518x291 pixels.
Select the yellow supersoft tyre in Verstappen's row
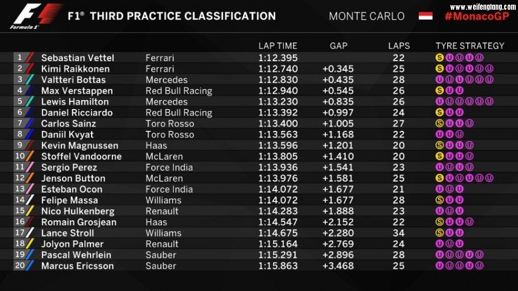click(x=440, y=91)
